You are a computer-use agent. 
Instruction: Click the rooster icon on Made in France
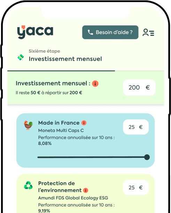point(28,125)
